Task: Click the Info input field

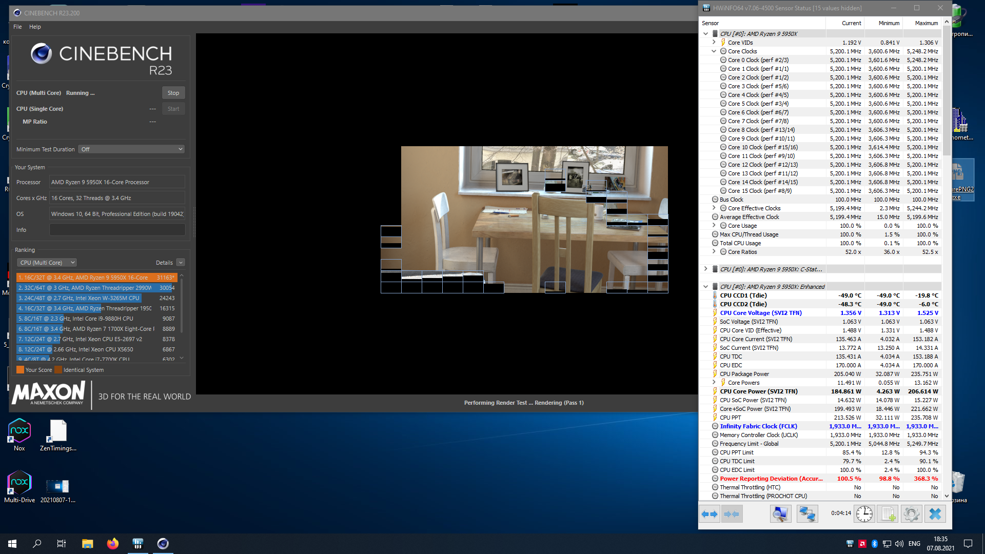Action: pos(117,230)
